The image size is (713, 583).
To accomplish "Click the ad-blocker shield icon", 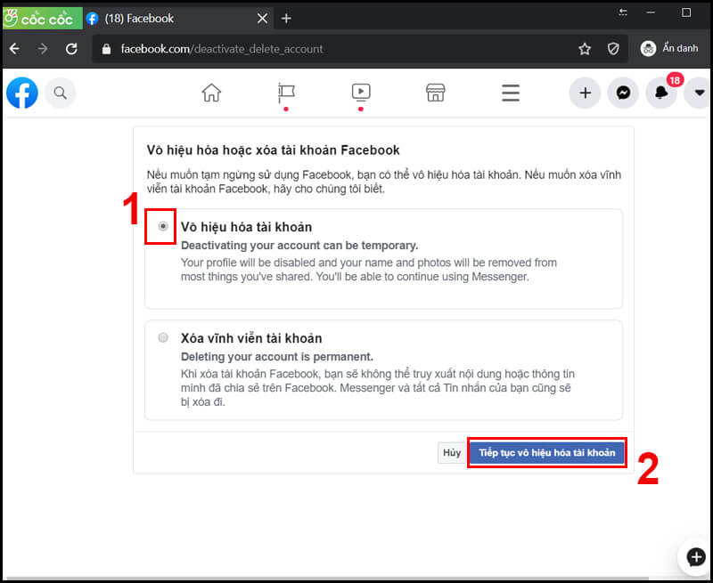I will pyautogui.click(x=613, y=48).
